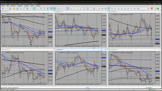Open the Сервис menu
Viewport: 162px width, 91px height.
click(26, 6)
